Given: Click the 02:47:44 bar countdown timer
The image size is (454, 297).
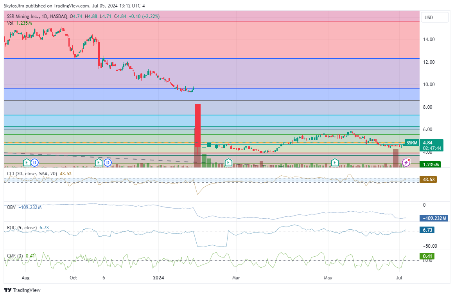Looking at the screenshot, I should click(432, 148).
